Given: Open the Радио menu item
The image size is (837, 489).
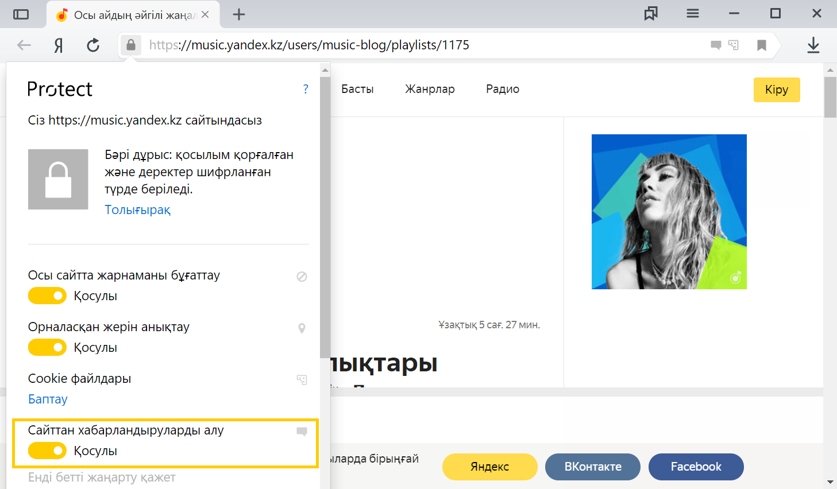Looking at the screenshot, I should pyautogui.click(x=503, y=89).
